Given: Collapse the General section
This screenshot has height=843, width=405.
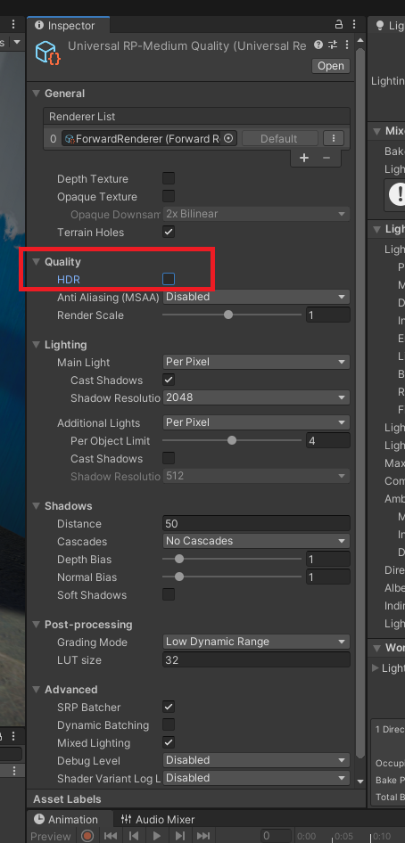Looking at the screenshot, I should pyautogui.click(x=37, y=94).
